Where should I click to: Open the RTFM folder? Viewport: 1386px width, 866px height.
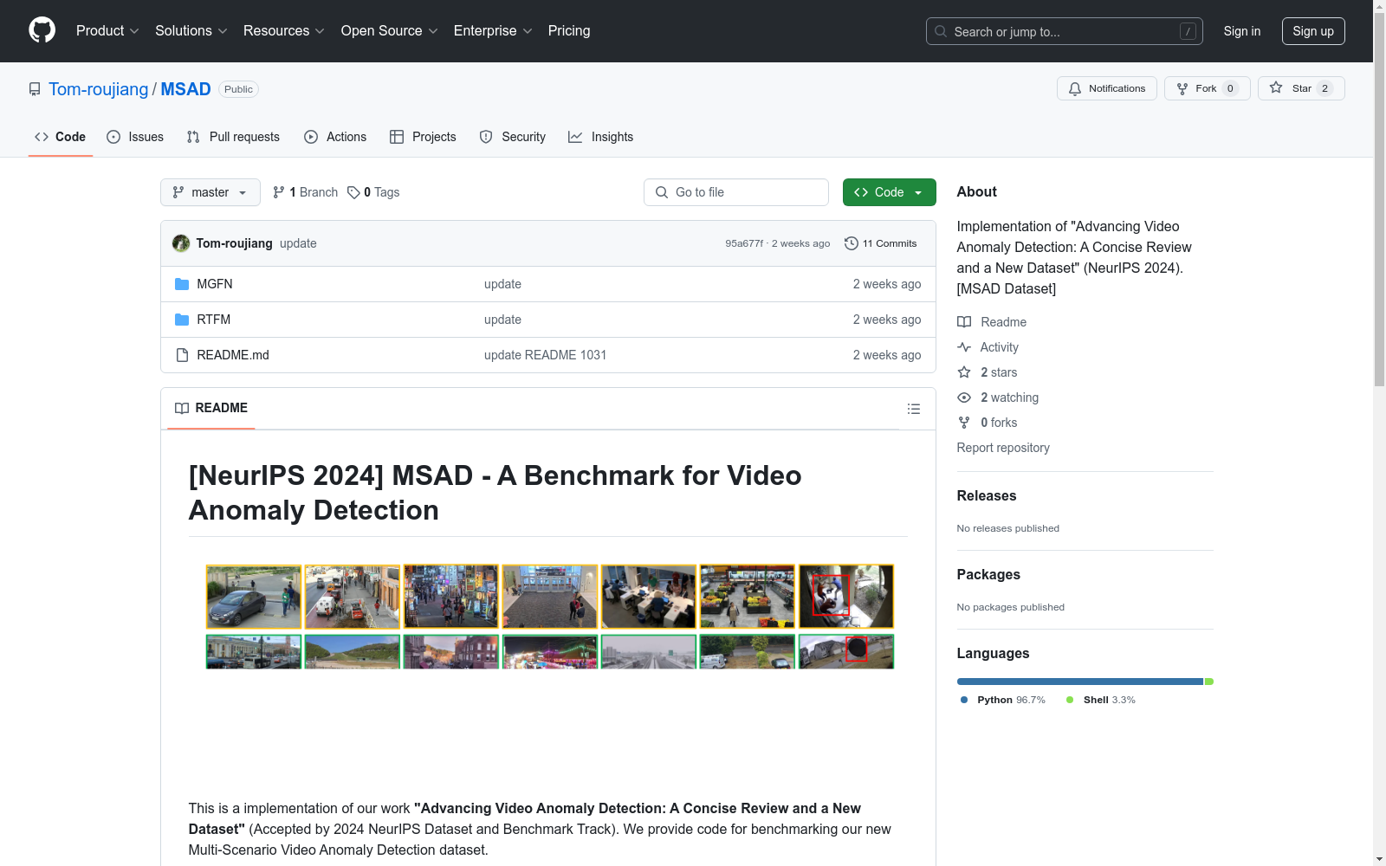point(213,320)
